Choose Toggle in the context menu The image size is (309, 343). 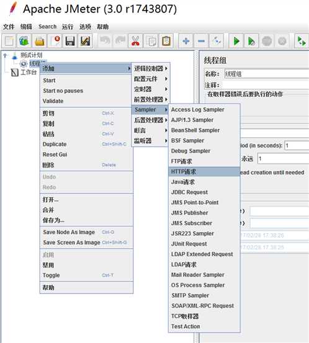86,275
